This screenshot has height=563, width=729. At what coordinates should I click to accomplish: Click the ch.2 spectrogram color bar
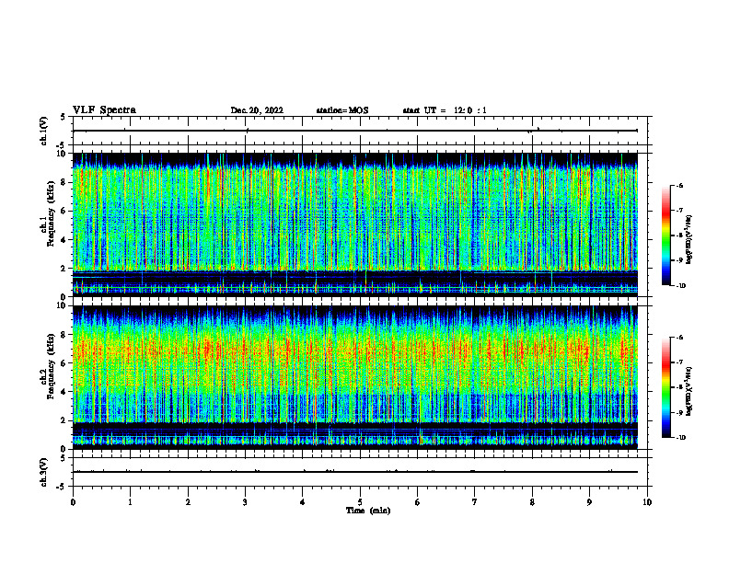coord(665,387)
